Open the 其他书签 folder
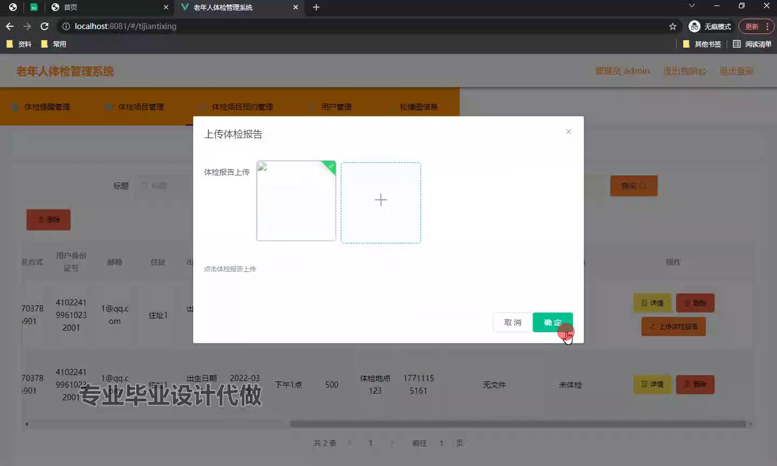This screenshot has width=777, height=466. click(x=702, y=44)
